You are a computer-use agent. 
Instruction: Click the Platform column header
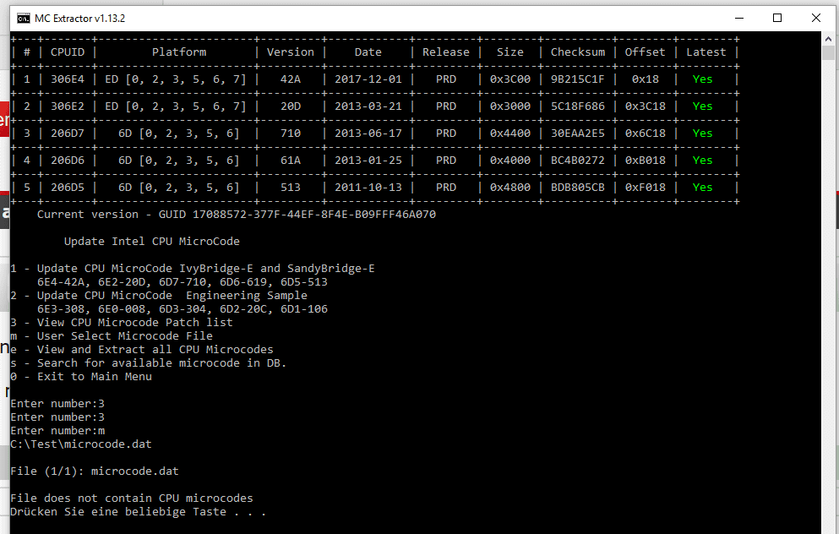pyautogui.click(x=179, y=52)
